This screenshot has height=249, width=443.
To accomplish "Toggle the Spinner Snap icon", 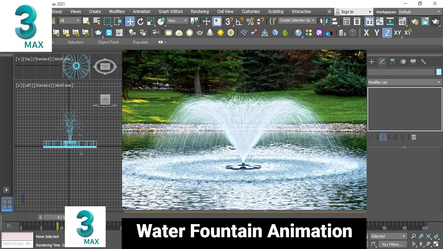I will (260, 22).
